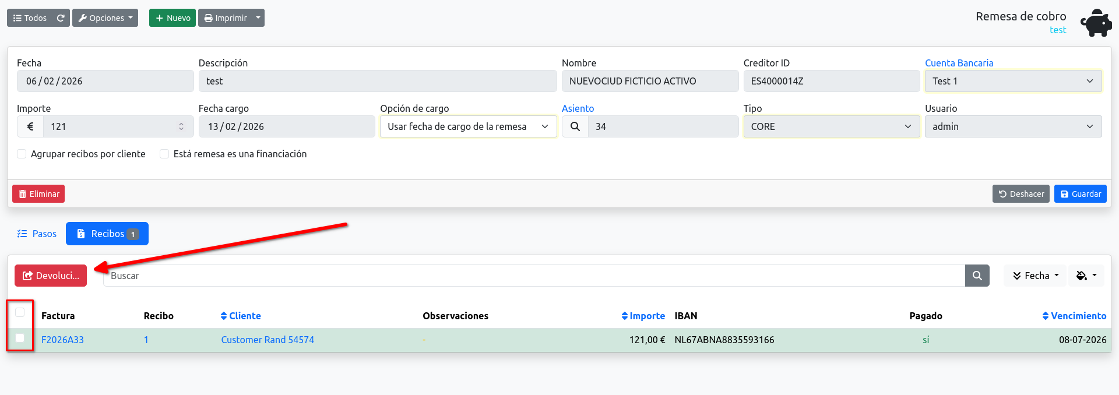The width and height of the screenshot is (1119, 395).
Task: Enable Agrupar recibos por cliente checkbox
Action: (22, 154)
